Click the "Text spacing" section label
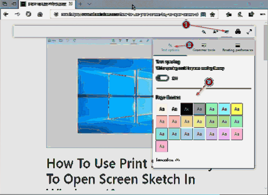Viewport: 268px width, 195px height. tap(168, 62)
